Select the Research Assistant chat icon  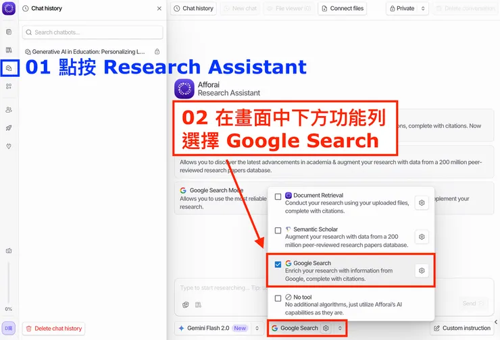[x=9, y=68]
